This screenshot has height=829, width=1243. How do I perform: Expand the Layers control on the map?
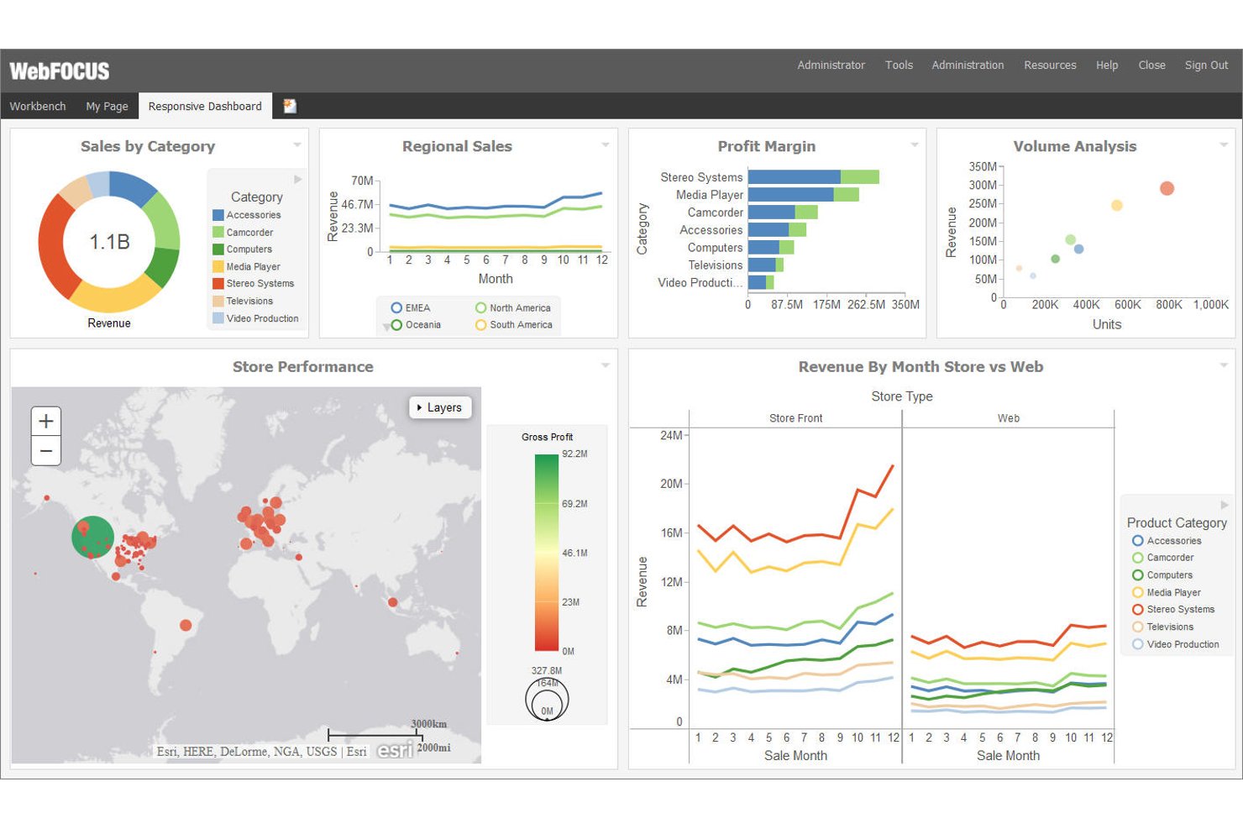click(x=440, y=407)
